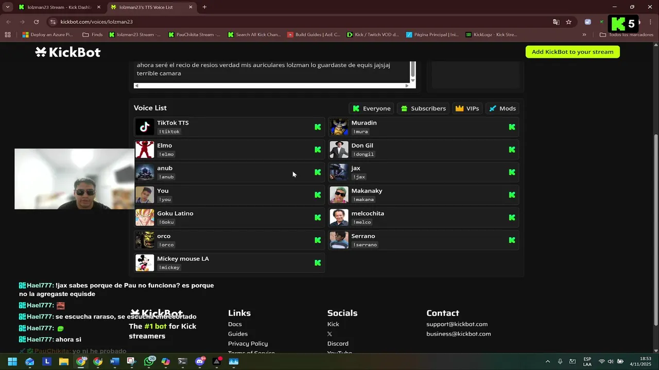Click the translate page icon
The image size is (659, 370).
tap(556, 22)
